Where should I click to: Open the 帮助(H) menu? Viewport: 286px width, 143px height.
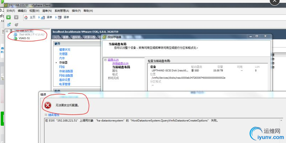[x=88, y=11]
